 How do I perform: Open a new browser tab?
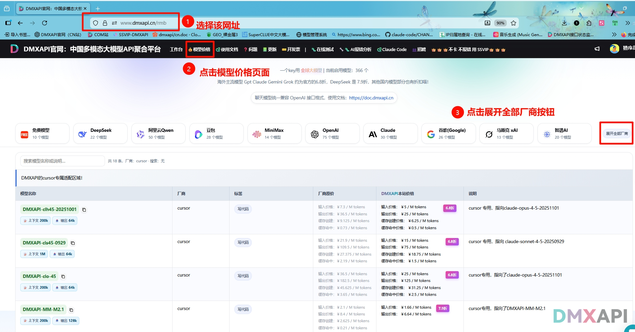(98, 8)
